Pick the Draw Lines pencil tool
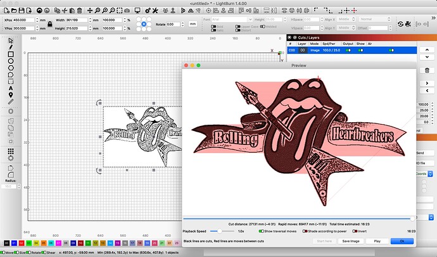This screenshot has height=257, width=437. (x=11, y=47)
